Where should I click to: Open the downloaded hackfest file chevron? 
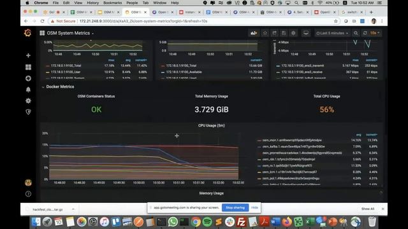pos(73,209)
